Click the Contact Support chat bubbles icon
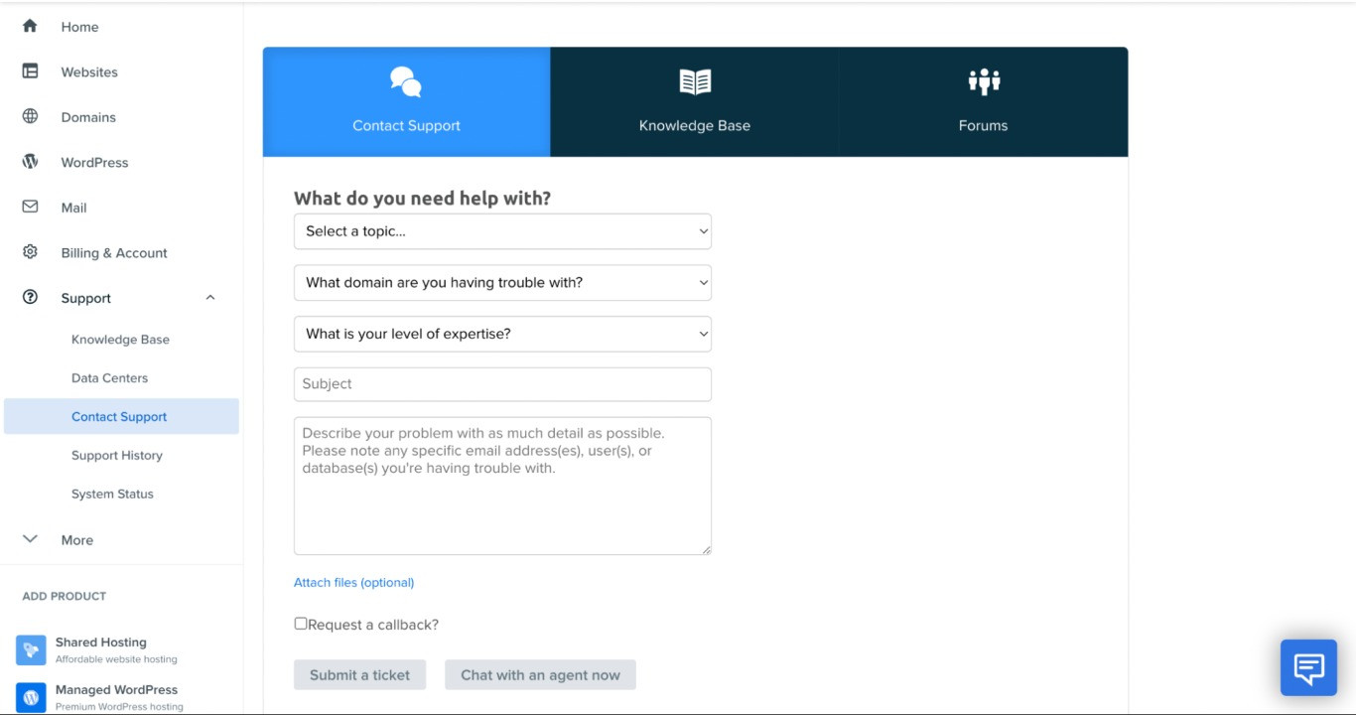The height and width of the screenshot is (715, 1356). [406, 82]
